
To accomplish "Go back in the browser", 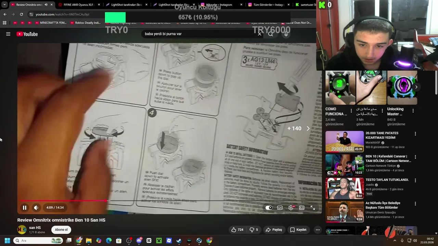I will click(x=5, y=14).
